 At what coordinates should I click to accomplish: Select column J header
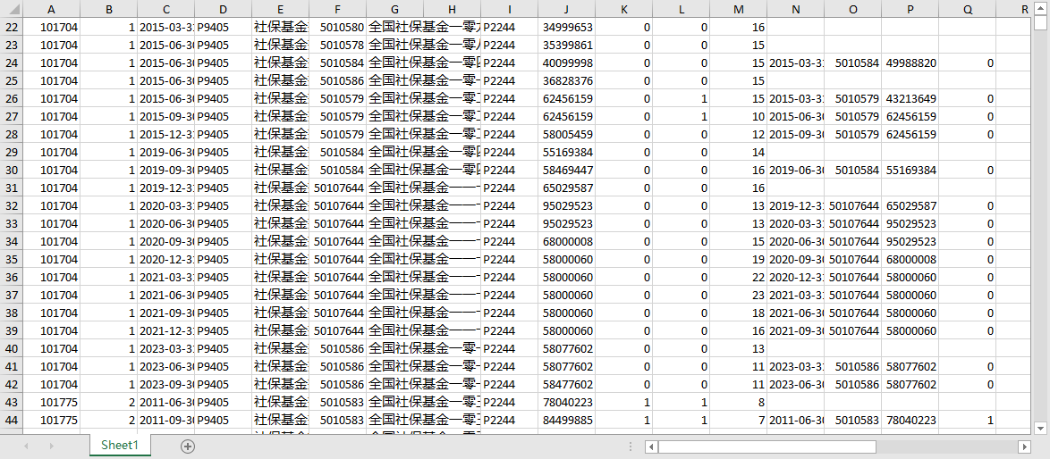(566, 9)
